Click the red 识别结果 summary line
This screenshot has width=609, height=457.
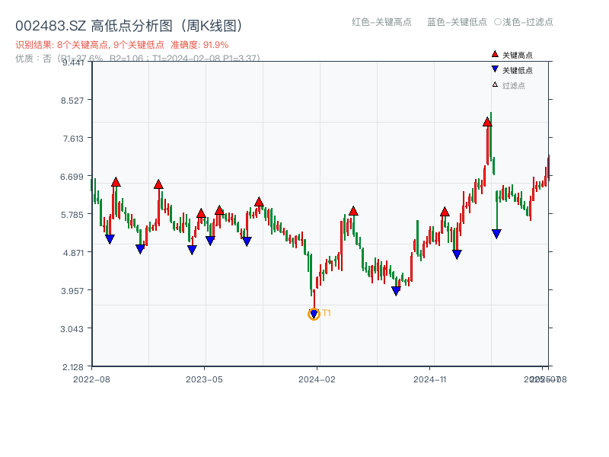[x=122, y=45]
